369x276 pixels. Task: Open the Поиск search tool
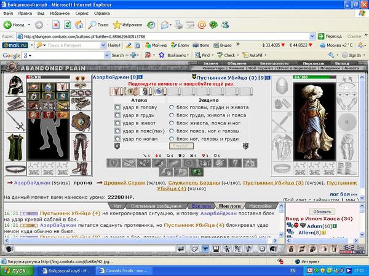tap(98, 25)
